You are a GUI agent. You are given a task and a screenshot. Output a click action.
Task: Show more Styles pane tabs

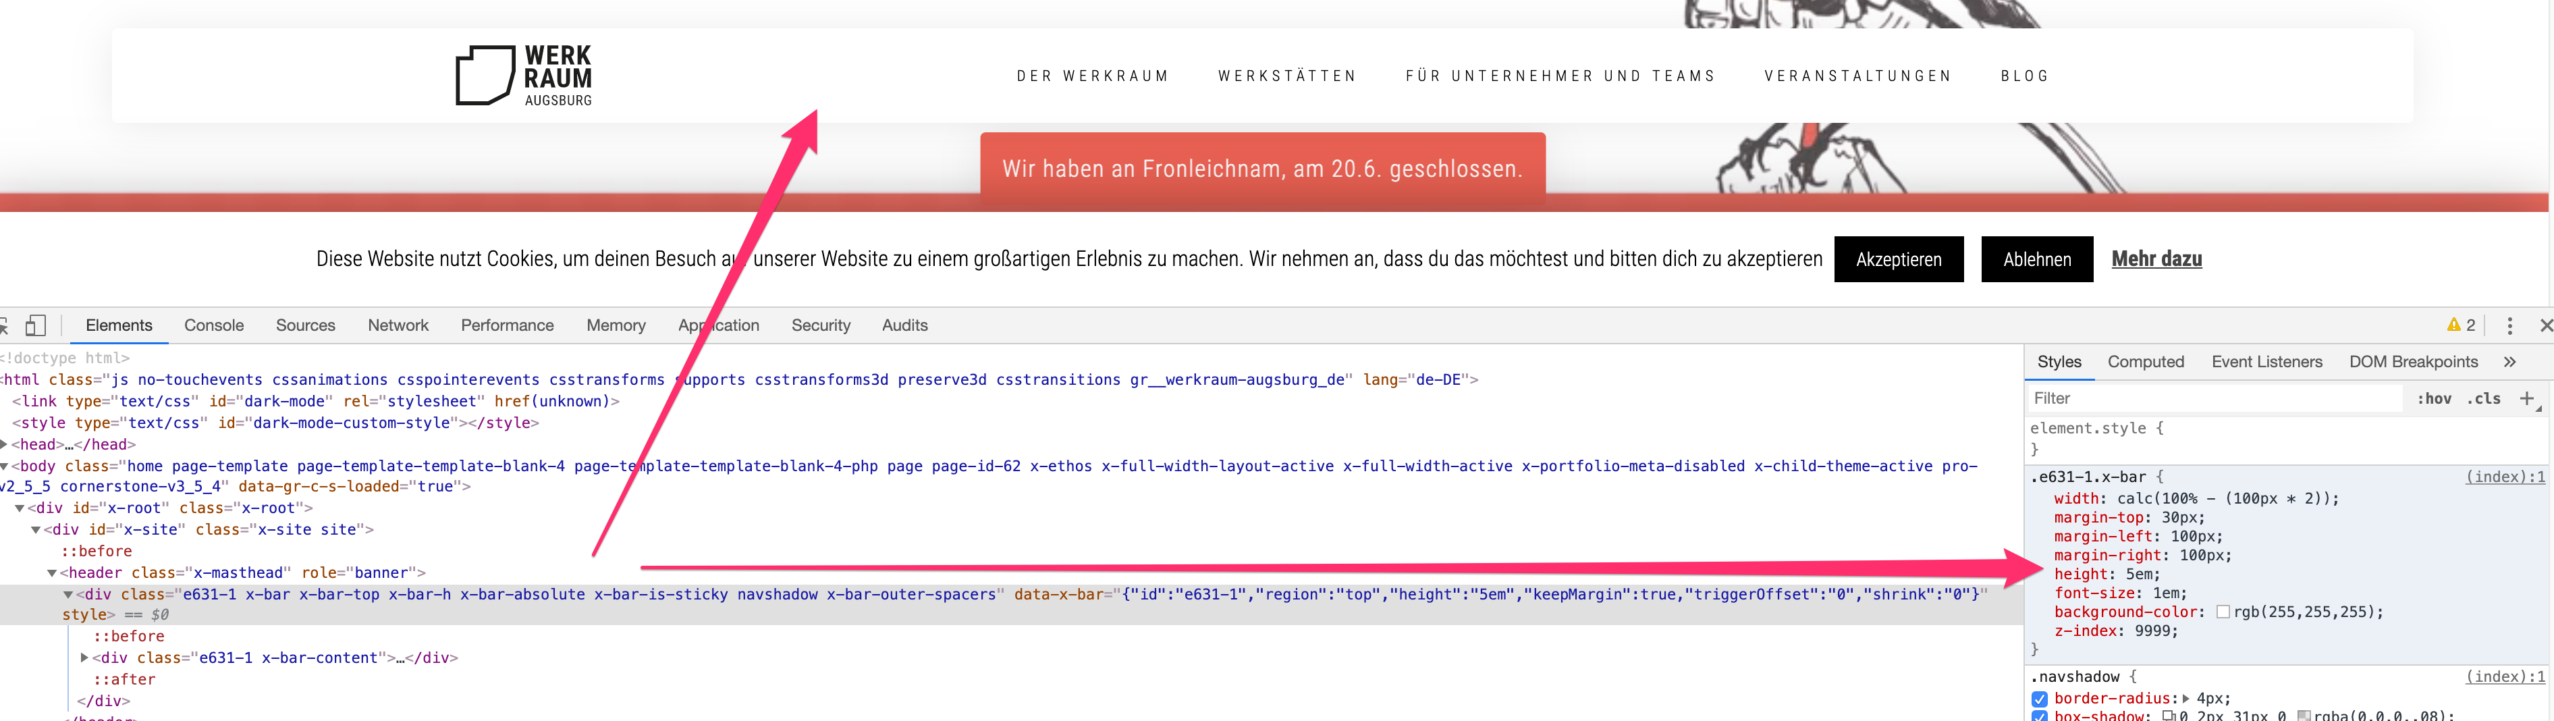pyautogui.click(x=2509, y=362)
